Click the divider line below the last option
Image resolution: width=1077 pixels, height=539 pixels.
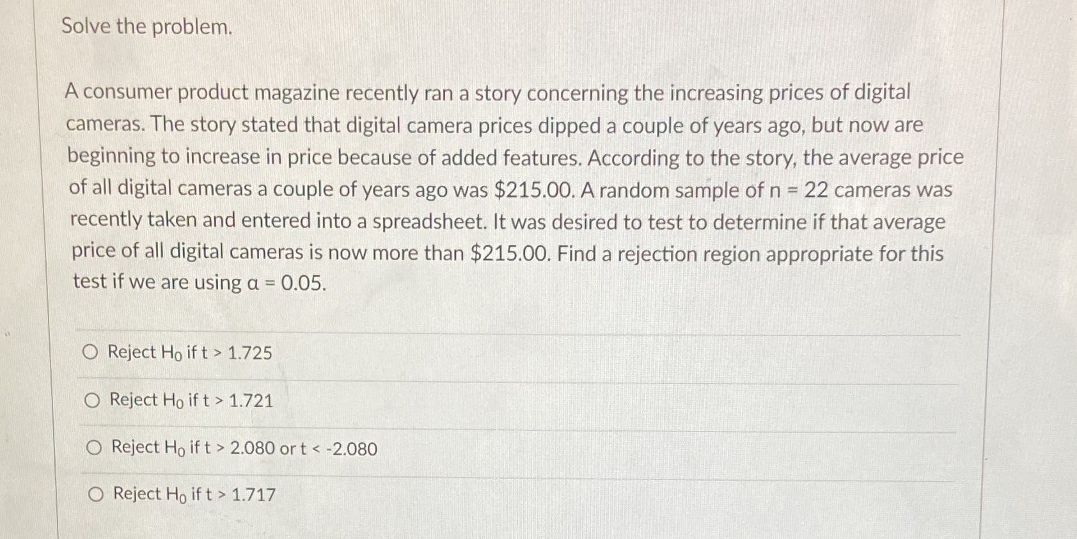click(512, 524)
